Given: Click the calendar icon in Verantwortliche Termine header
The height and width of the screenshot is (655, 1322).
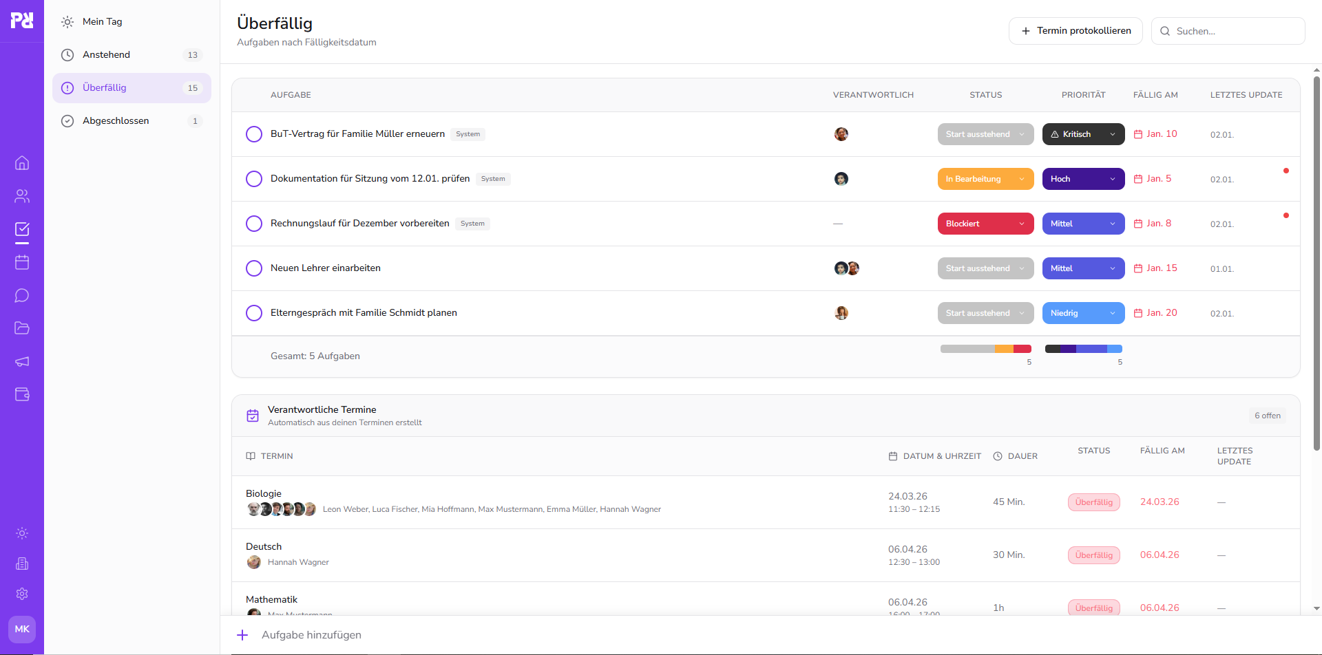Looking at the screenshot, I should (253, 416).
